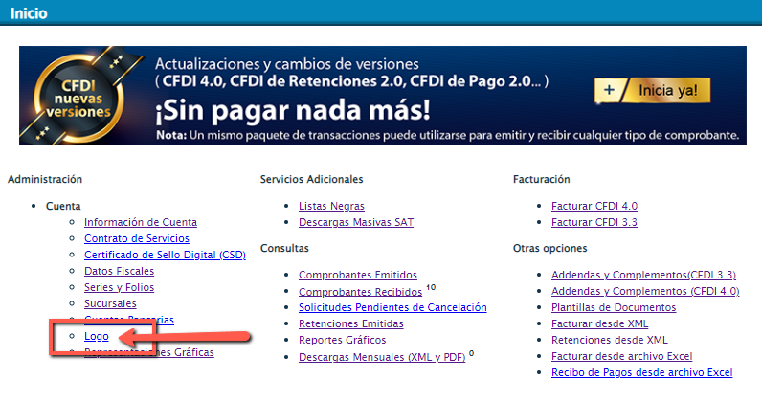Click the plus icon beside 'Inicia ya!'
Screen dimensions: 762x401
coord(609,90)
